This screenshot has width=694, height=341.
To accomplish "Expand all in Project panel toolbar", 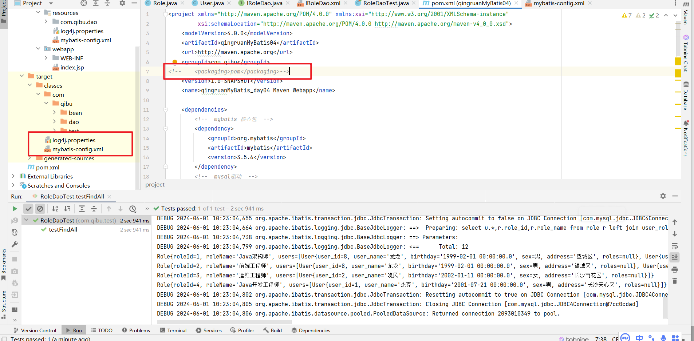I will [x=96, y=3].
